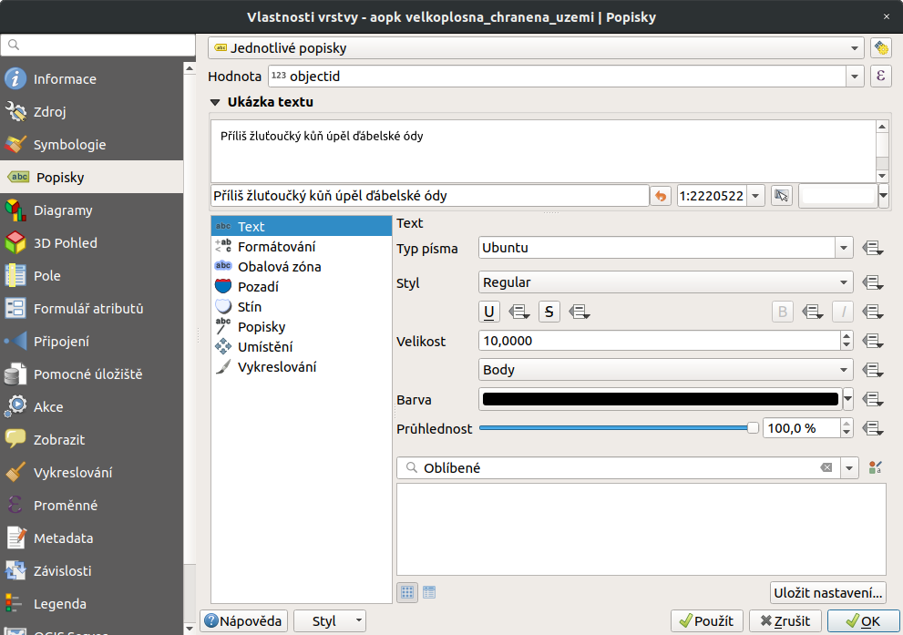
Task: Select Popisky in label settings list
Action: (x=302, y=327)
